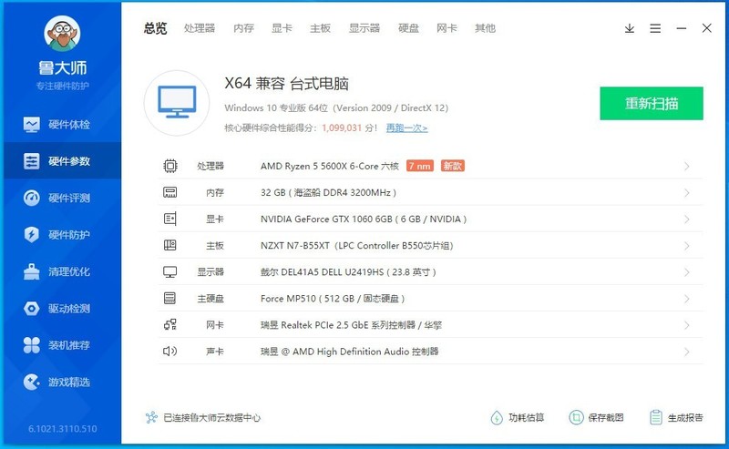Click the memory module icon in 内存 row
Viewport: 729px width, 449px height.
(x=170, y=192)
